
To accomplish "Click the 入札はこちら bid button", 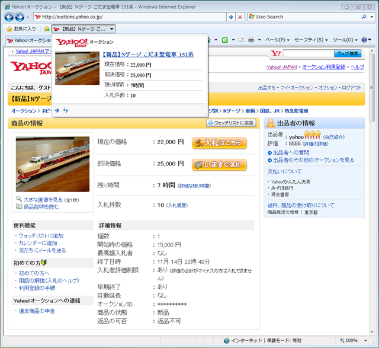I will [219, 143].
